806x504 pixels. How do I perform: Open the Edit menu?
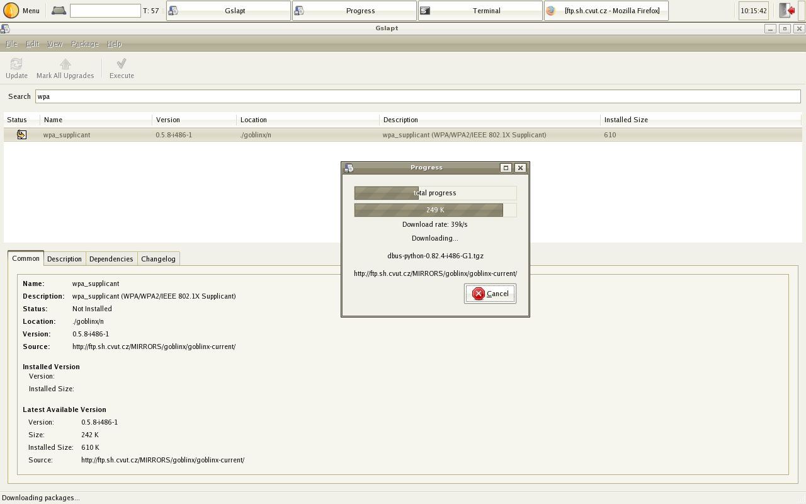tap(32, 43)
